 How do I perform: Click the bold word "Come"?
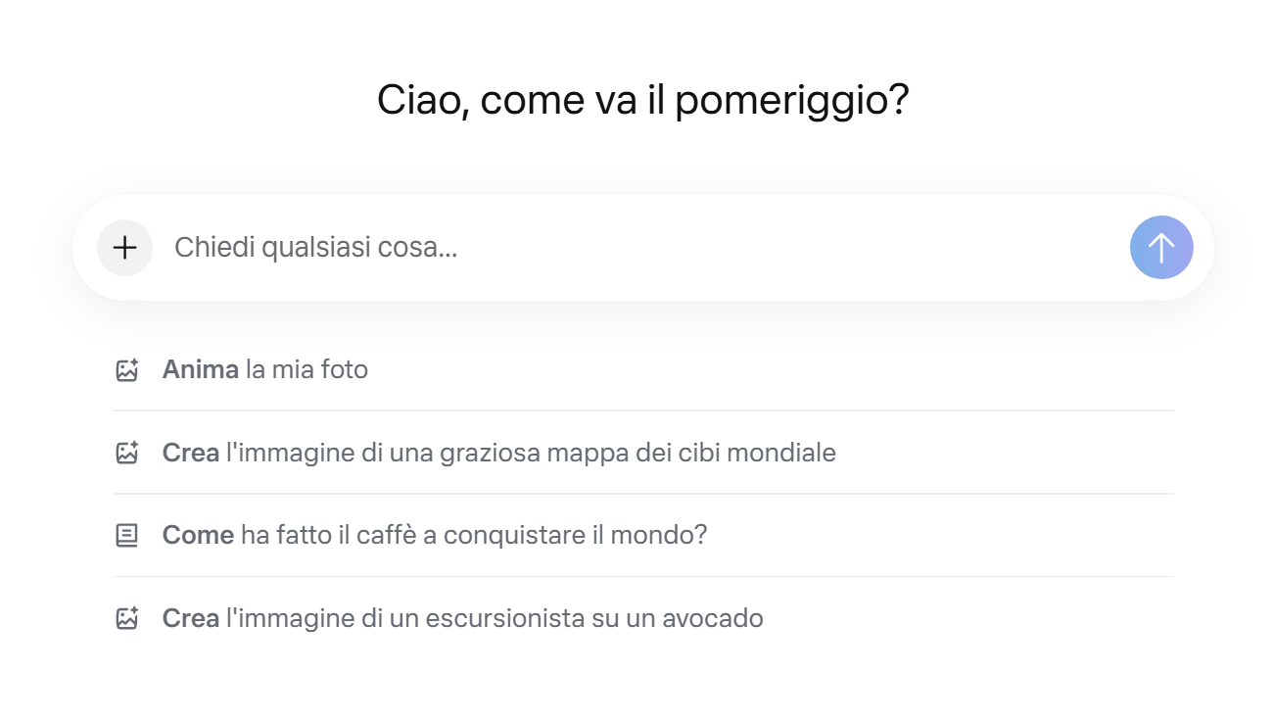coord(198,536)
